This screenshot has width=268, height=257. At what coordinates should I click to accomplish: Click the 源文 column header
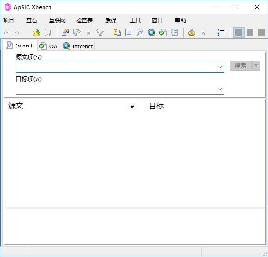[x=65, y=106]
